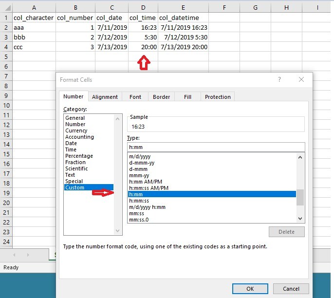Open the Protection tab

click(218, 97)
